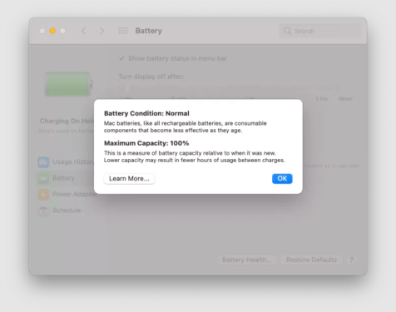Go back with the left chevron

83,31
